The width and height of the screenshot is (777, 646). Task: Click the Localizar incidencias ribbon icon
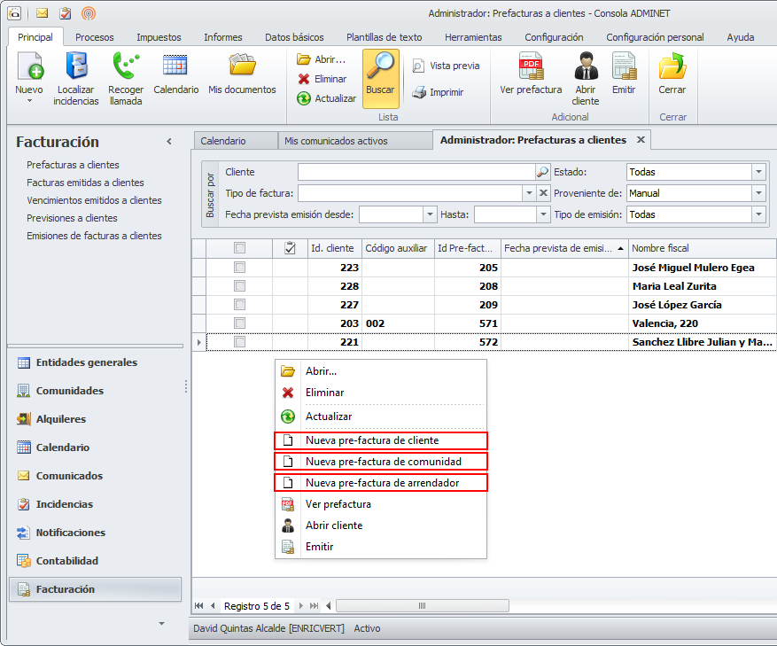[x=75, y=68]
